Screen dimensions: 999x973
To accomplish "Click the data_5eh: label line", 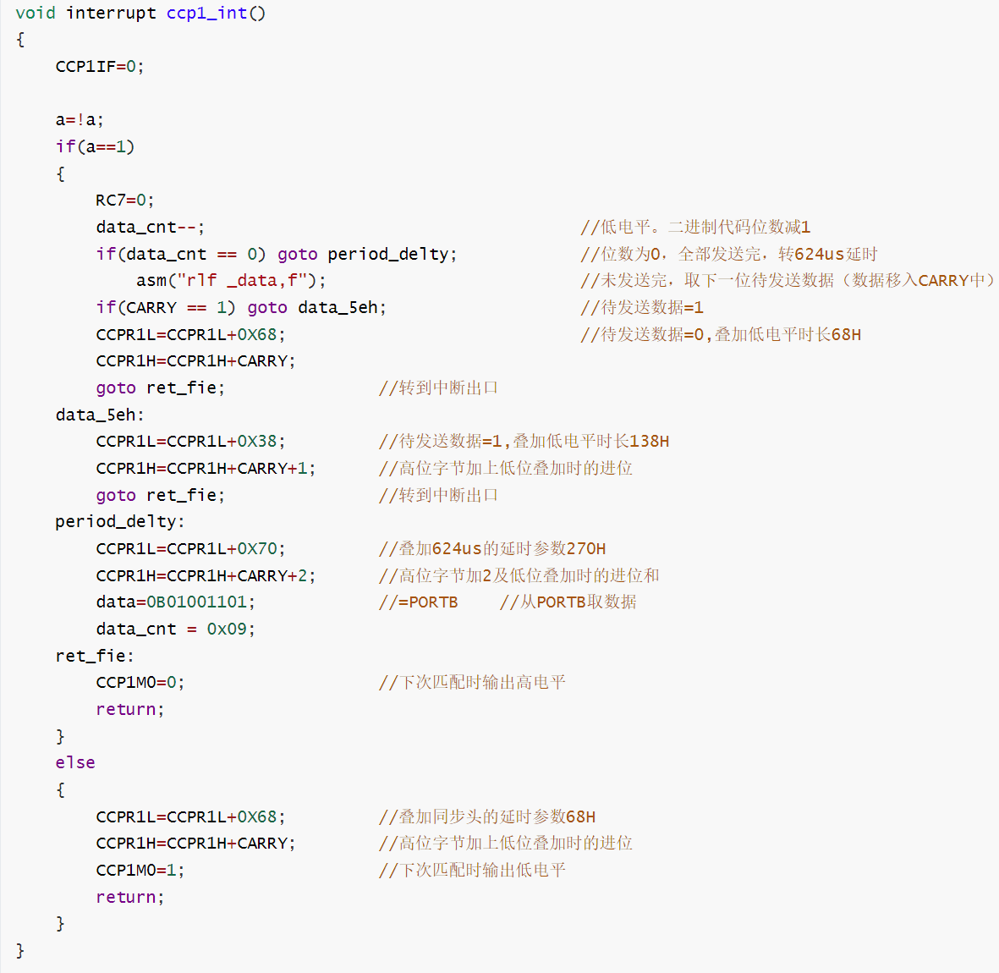I will point(100,415).
